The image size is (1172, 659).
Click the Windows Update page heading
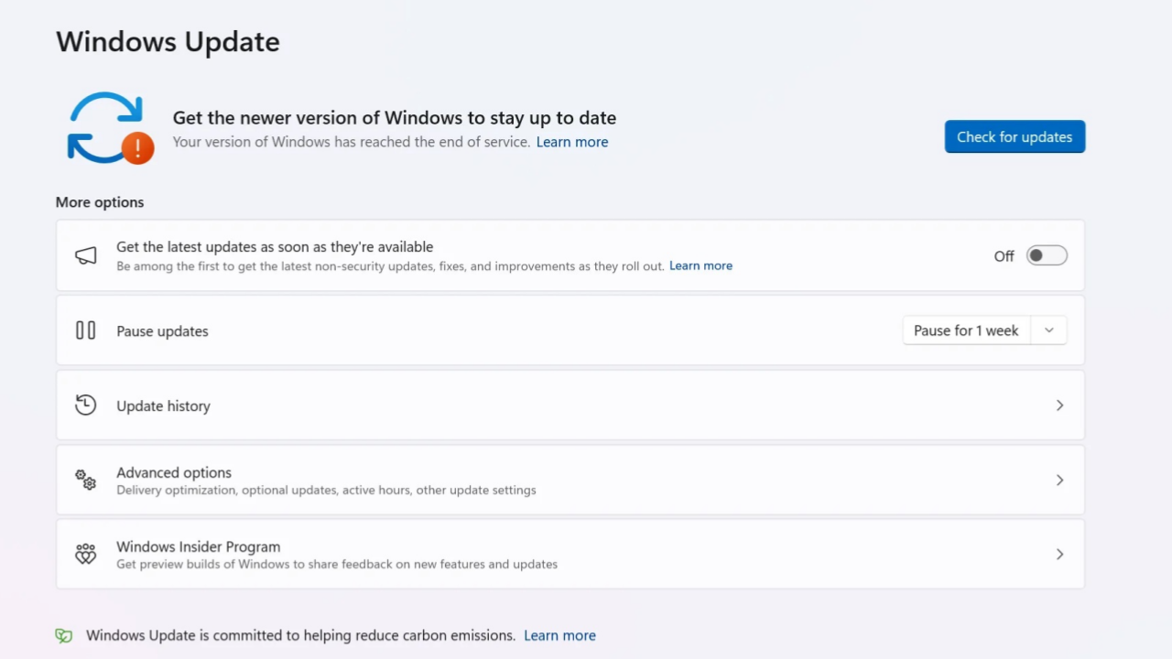(168, 41)
